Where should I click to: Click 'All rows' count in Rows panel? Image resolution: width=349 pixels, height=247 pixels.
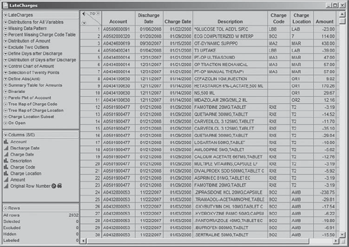click(74, 215)
